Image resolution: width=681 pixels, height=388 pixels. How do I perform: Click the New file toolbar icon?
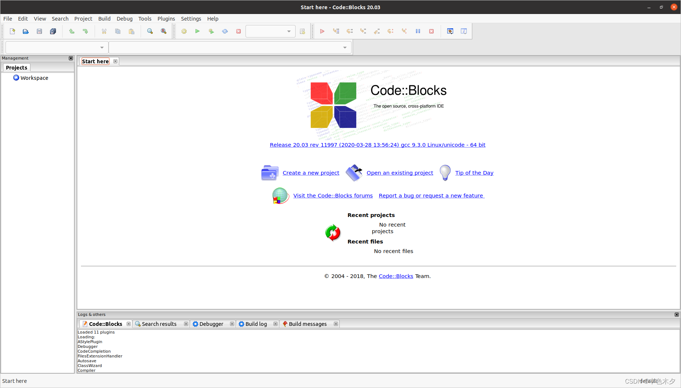[x=12, y=31]
